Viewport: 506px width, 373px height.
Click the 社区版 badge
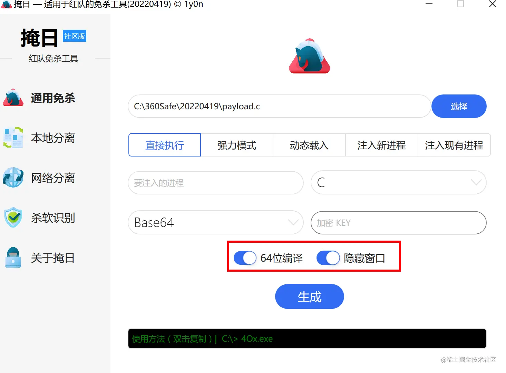75,36
